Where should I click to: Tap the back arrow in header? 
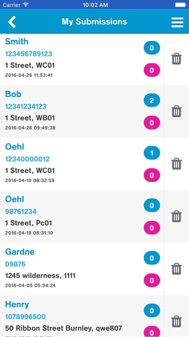click(12, 22)
